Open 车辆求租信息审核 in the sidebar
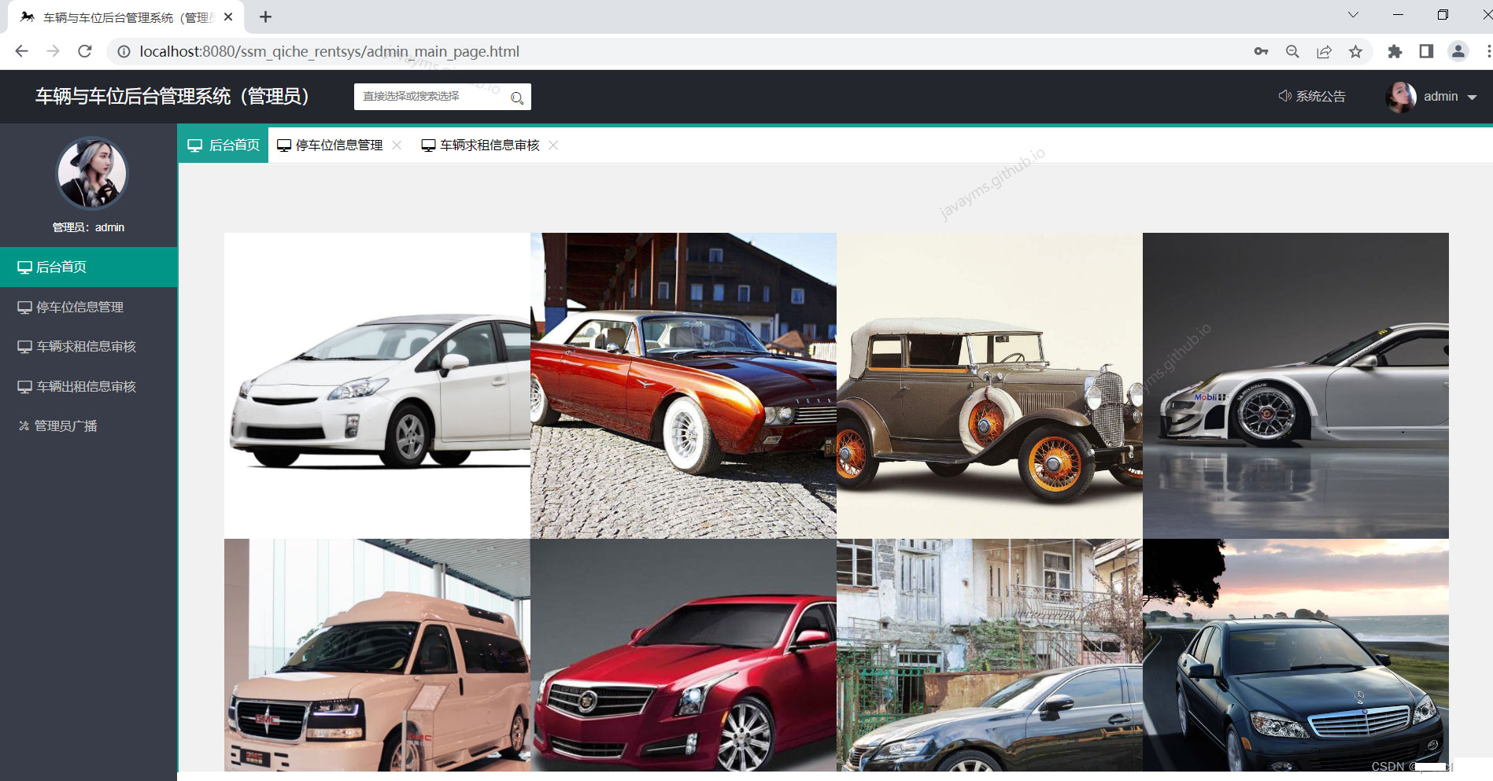This screenshot has height=781, width=1493. 89,346
